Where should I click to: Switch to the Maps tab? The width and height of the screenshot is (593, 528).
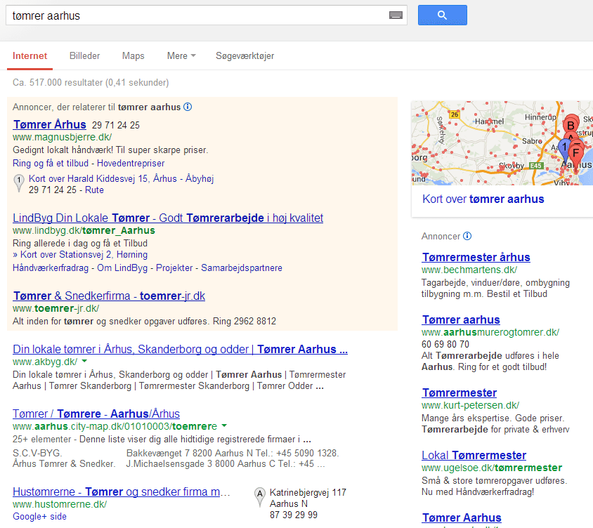(x=133, y=56)
